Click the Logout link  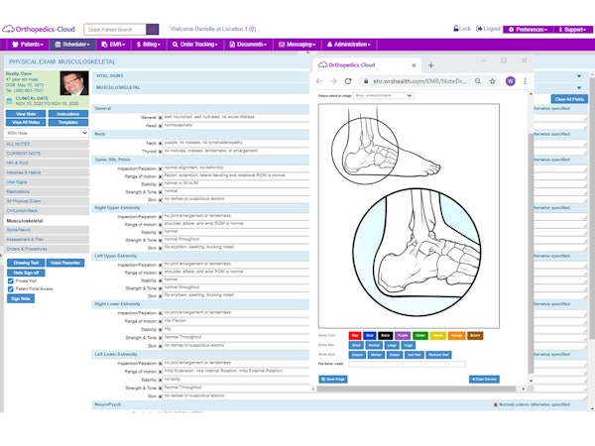(488, 29)
